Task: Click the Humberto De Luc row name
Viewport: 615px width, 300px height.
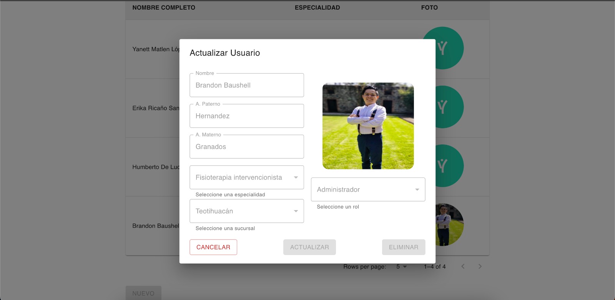Action: [156, 167]
